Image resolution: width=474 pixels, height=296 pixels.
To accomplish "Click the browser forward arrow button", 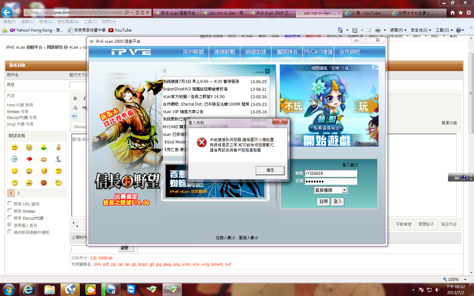I will (x=18, y=12).
